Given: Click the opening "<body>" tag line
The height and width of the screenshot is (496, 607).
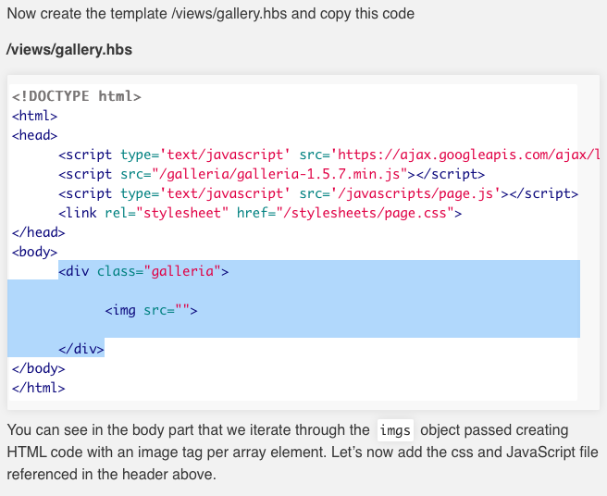Looking at the screenshot, I should pyautogui.click(x=35, y=252).
